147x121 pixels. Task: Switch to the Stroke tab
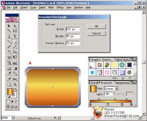click(x=94, y=82)
